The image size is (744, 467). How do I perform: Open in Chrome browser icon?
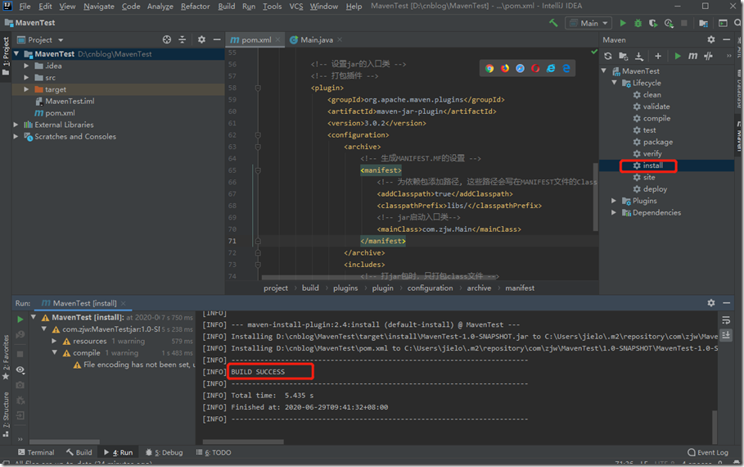(x=489, y=68)
